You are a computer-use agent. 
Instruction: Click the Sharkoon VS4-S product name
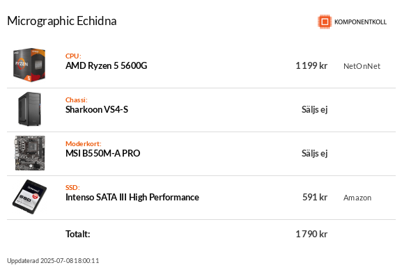pos(97,110)
